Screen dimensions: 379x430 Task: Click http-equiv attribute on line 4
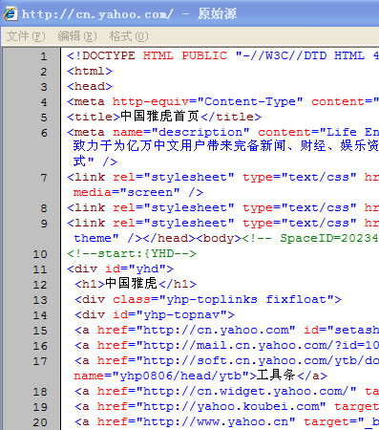coord(151,101)
